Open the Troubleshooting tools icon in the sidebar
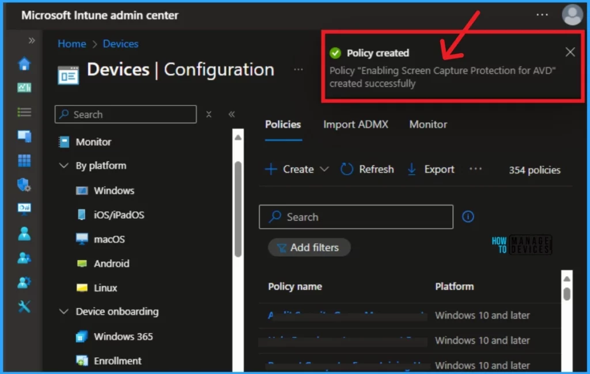Screen dimensions: 590x374 24,307
